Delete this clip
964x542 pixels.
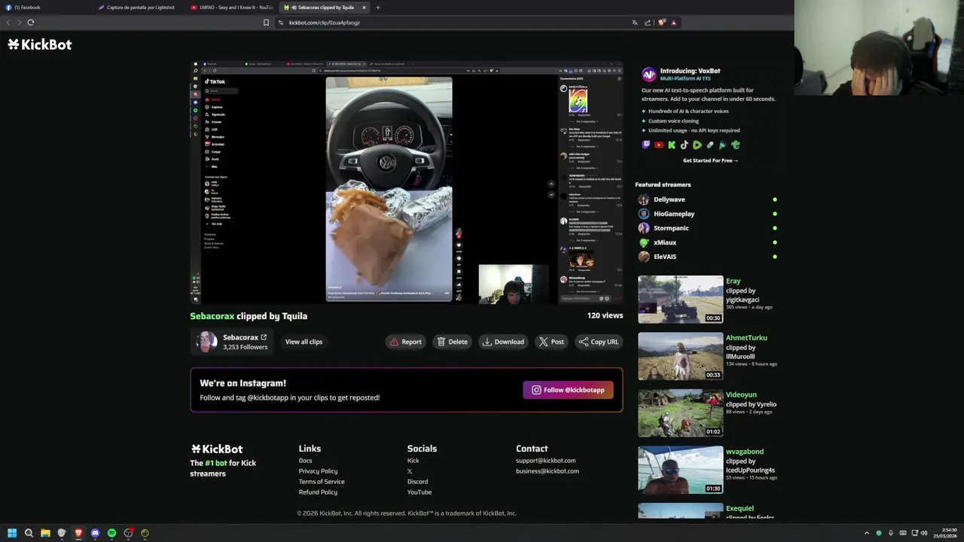click(x=452, y=342)
